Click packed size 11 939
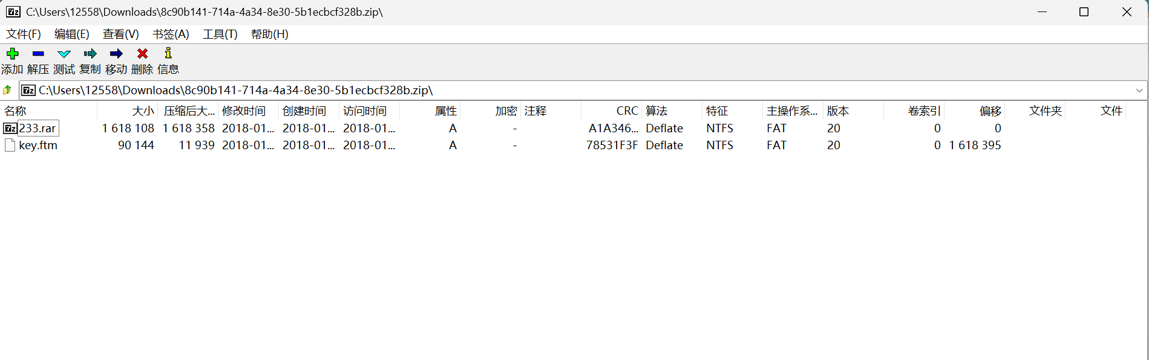Viewport: 1149px width, 360px height. point(197,145)
